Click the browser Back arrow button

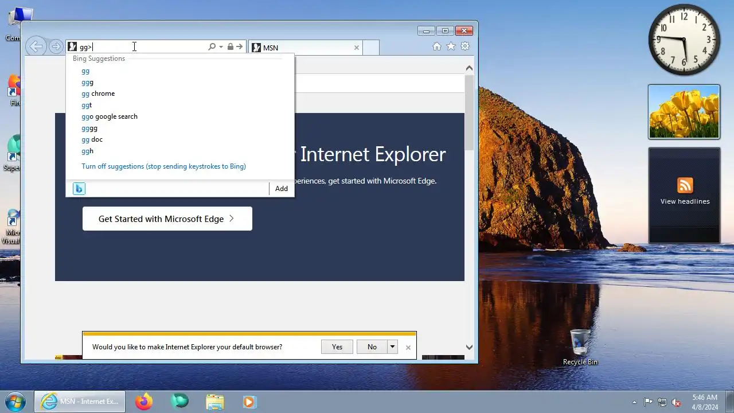(36, 46)
